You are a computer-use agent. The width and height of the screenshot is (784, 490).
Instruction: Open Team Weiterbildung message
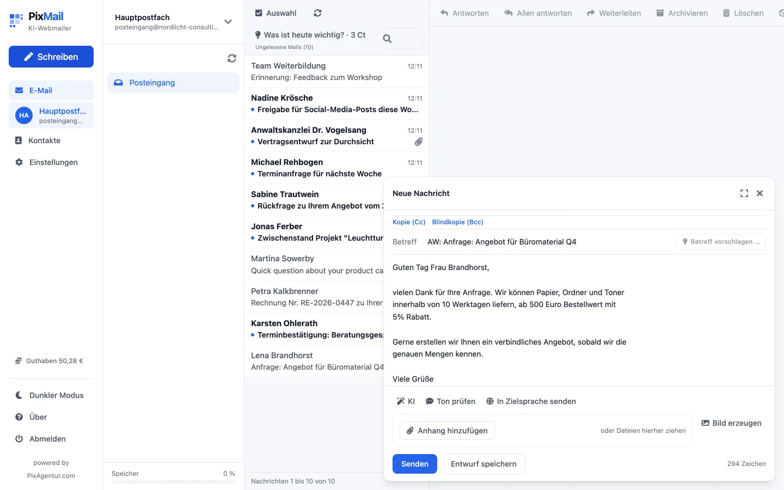(336, 71)
